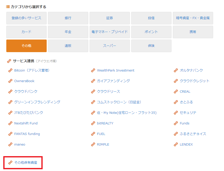Click the chain icon beside CREAL
224x171 pixels.
point(176,91)
